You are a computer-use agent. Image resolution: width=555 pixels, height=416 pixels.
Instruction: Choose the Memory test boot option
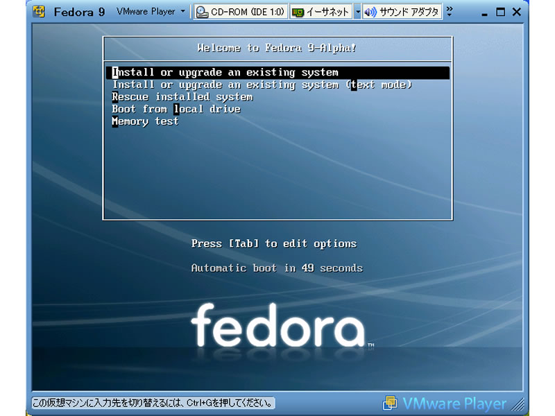click(x=145, y=121)
